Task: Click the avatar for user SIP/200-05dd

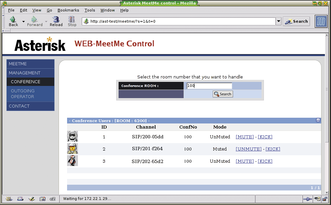Action: pos(73,136)
